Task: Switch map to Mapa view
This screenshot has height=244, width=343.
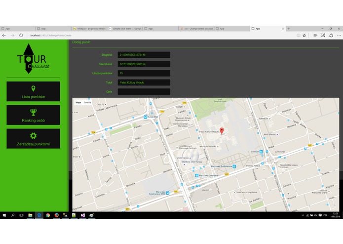Action: coord(78,102)
